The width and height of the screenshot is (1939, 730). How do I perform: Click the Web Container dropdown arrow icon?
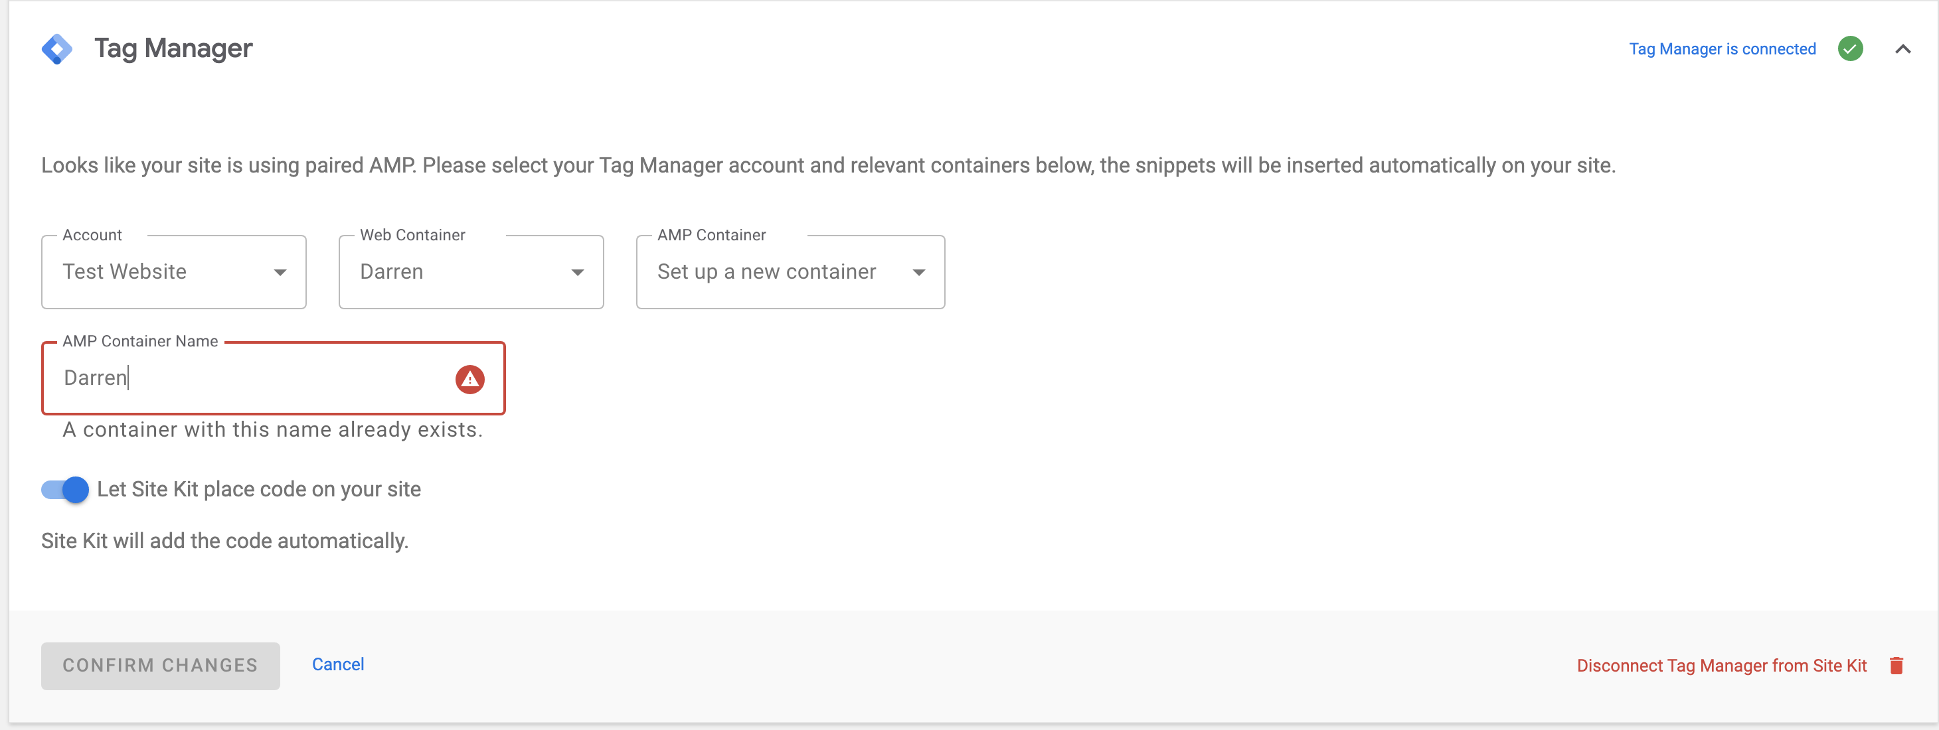tap(577, 273)
